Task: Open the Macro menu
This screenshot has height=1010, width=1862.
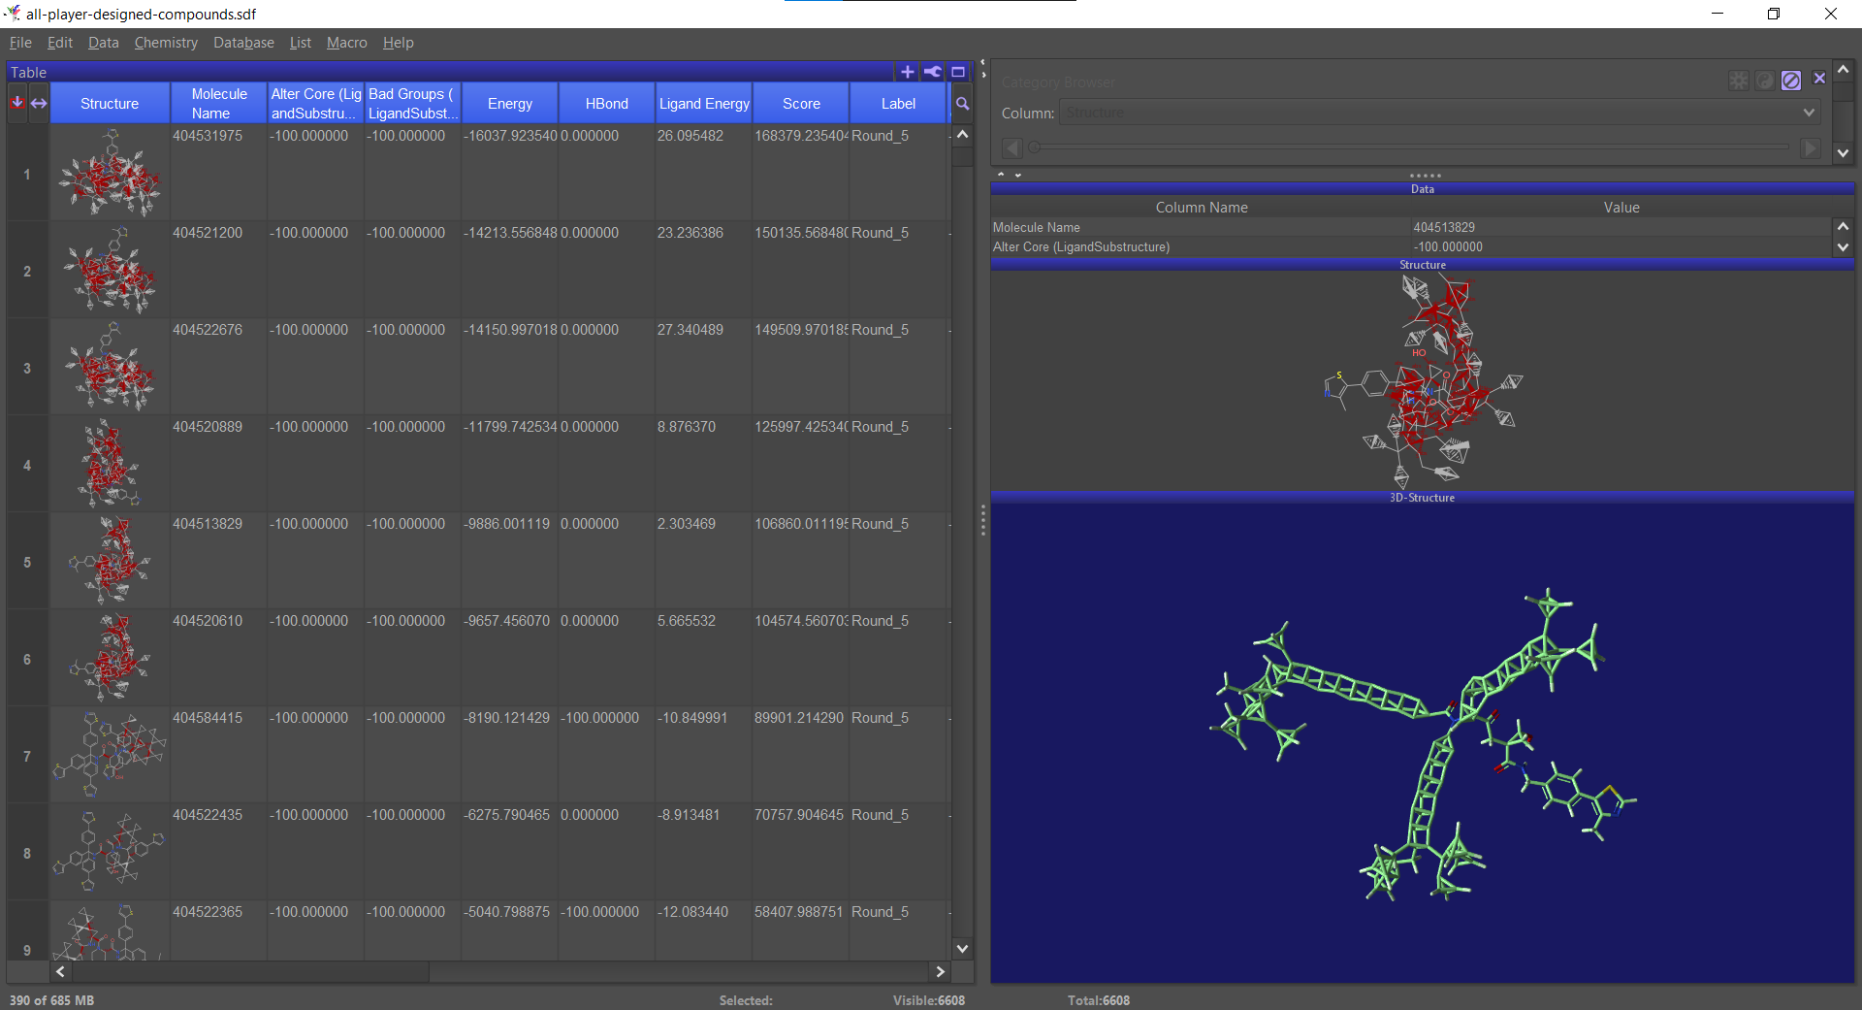Action: coord(346,43)
